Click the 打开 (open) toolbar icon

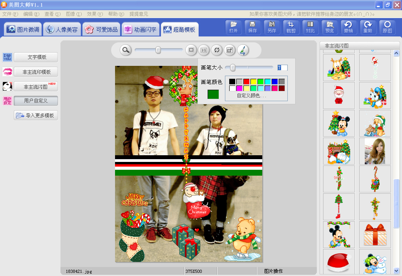pyautogui.click(x=233, y=27)
